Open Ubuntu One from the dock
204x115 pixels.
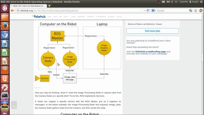click(x=5, y=79)
